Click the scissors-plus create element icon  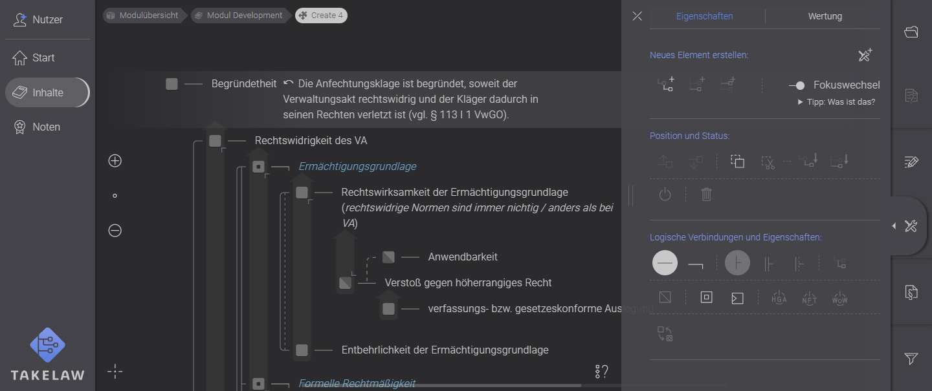(865, 55)
